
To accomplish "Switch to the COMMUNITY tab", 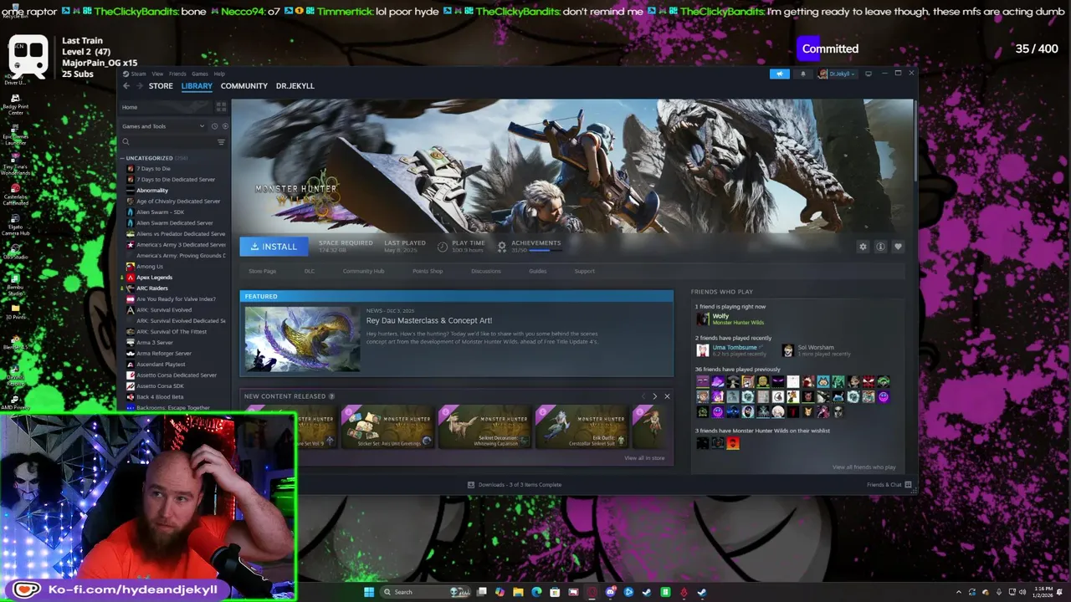I will tap(244, 86).
